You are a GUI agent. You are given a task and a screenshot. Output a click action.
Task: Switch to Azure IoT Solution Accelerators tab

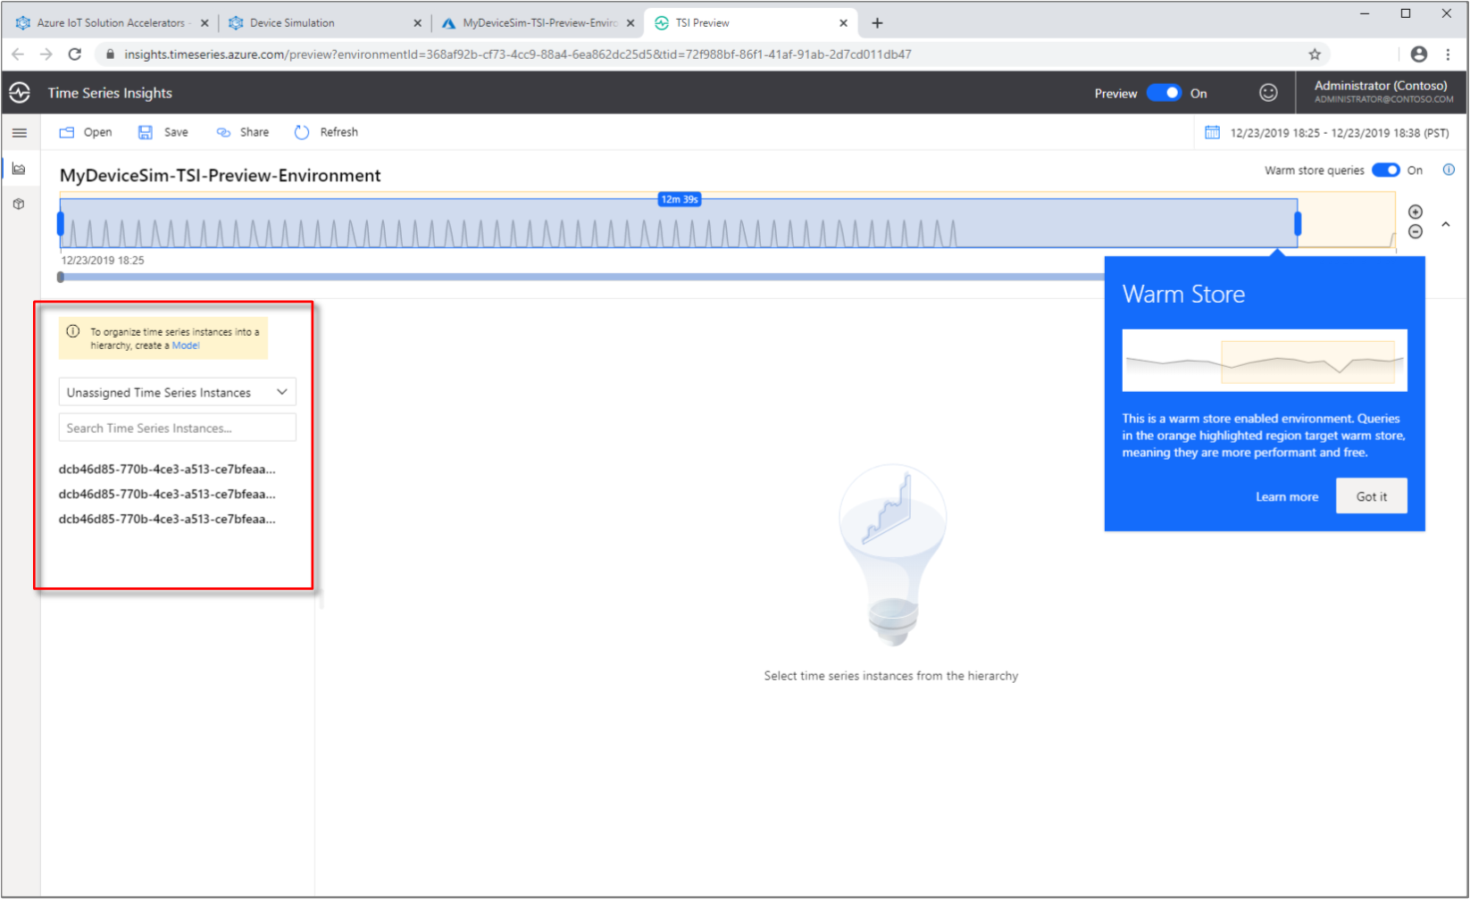pos(111,23)
